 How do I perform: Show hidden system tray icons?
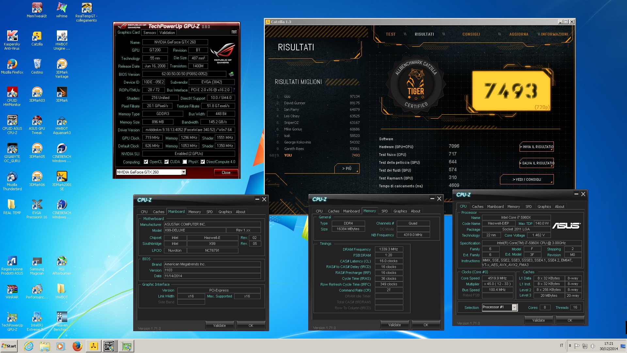[x=570, y=346]
